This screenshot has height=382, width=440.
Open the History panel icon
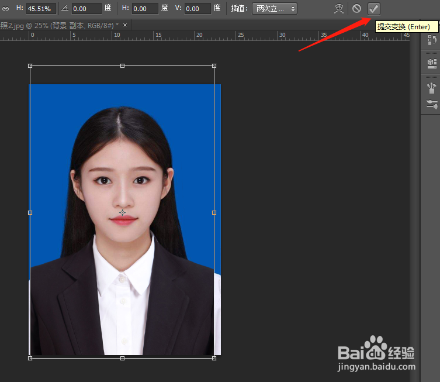pyautogui.click(x=432, y=40)
